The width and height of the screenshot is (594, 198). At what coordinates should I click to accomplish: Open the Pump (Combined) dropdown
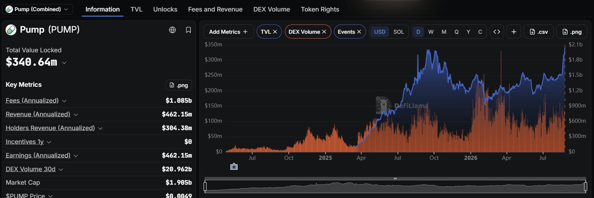37,9
